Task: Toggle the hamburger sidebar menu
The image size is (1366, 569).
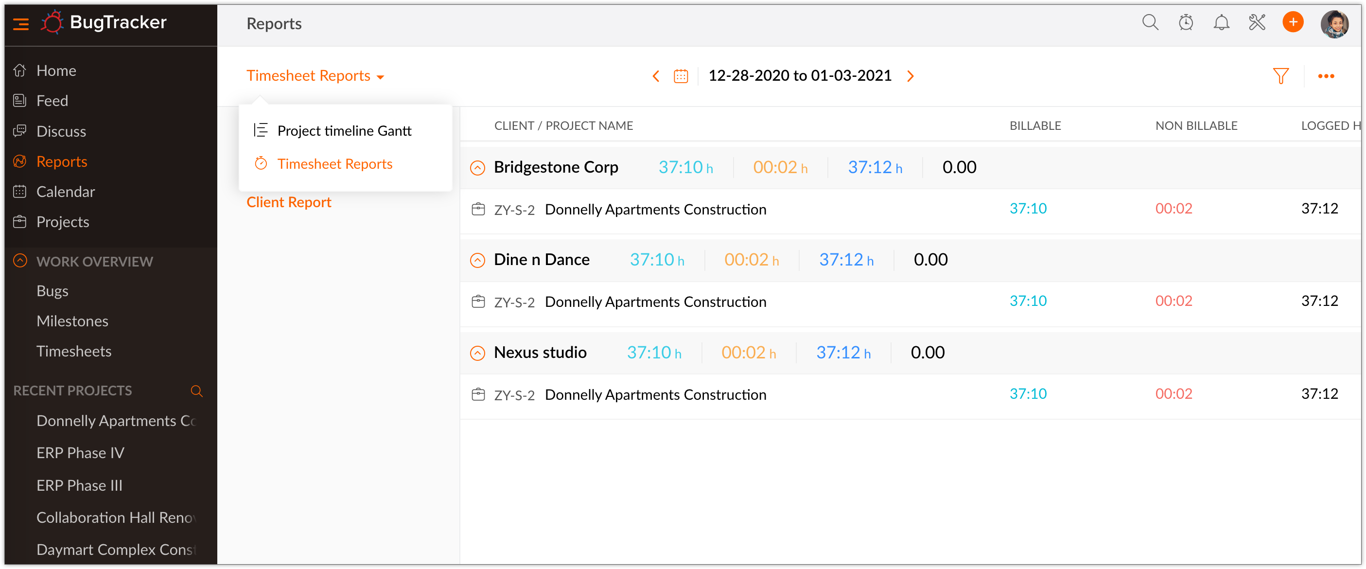Action: [21, 24]
